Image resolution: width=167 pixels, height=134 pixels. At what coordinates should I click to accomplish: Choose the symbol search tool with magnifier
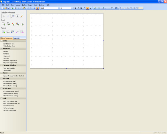coord(13,16)
